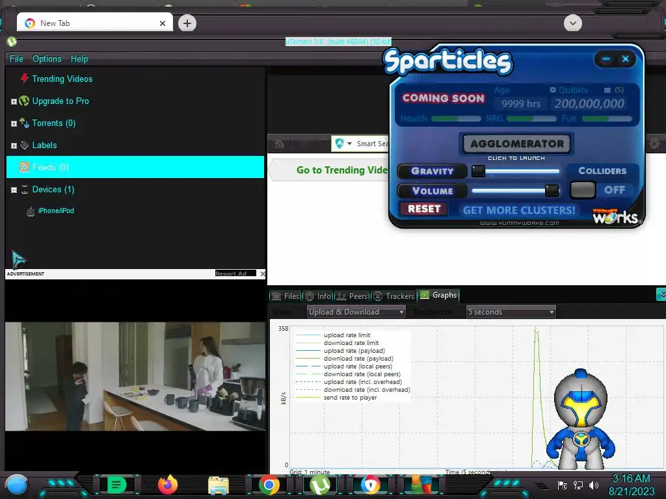Click the Smart Search input field
Screen dimensions: 666x499
point(373,144)
